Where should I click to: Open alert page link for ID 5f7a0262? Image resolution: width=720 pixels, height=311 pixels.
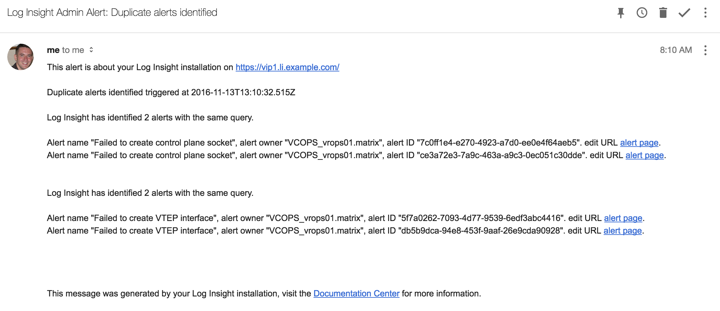point(623,218)
